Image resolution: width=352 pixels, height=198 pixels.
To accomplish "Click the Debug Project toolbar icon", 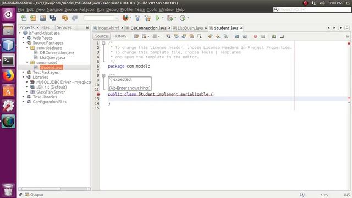I will (x=170, y=18).
